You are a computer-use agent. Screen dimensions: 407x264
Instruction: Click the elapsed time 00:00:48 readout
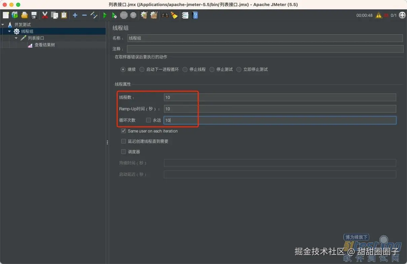(364, 15)
